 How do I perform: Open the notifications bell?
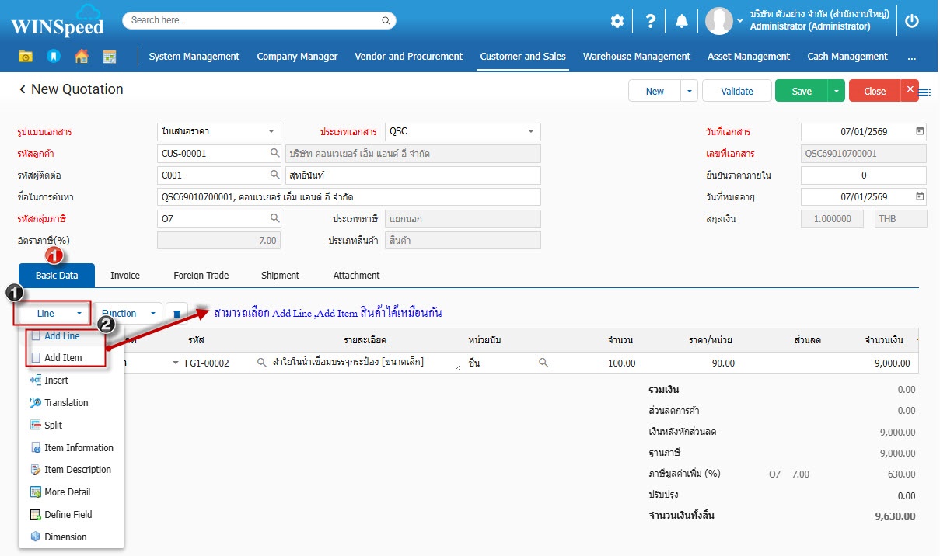[x=682, y=21]
